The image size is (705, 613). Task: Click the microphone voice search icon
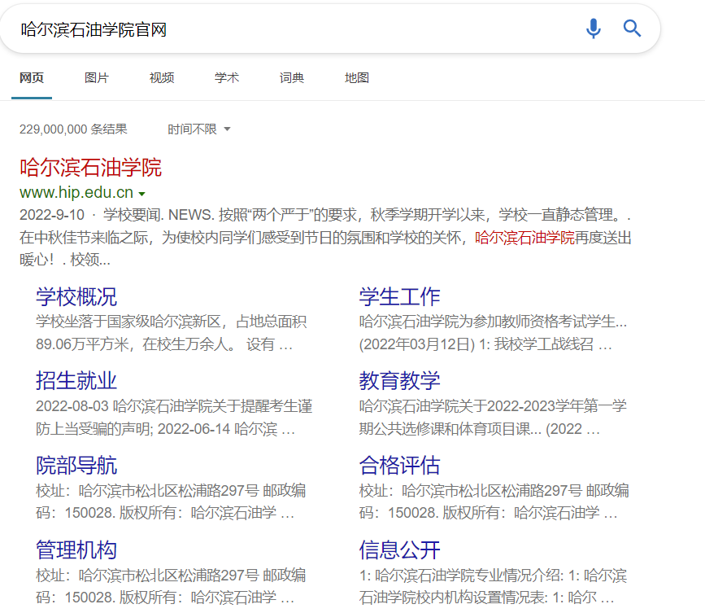point(593,28)
